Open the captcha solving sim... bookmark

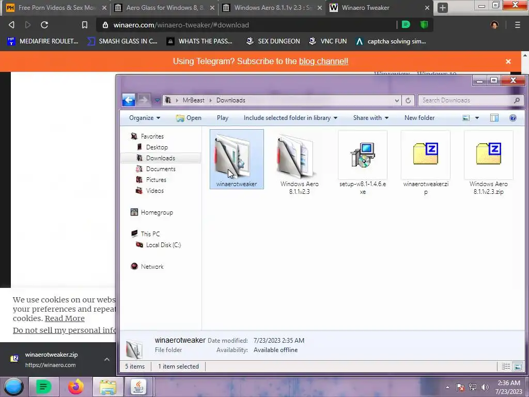click(392, 41)
